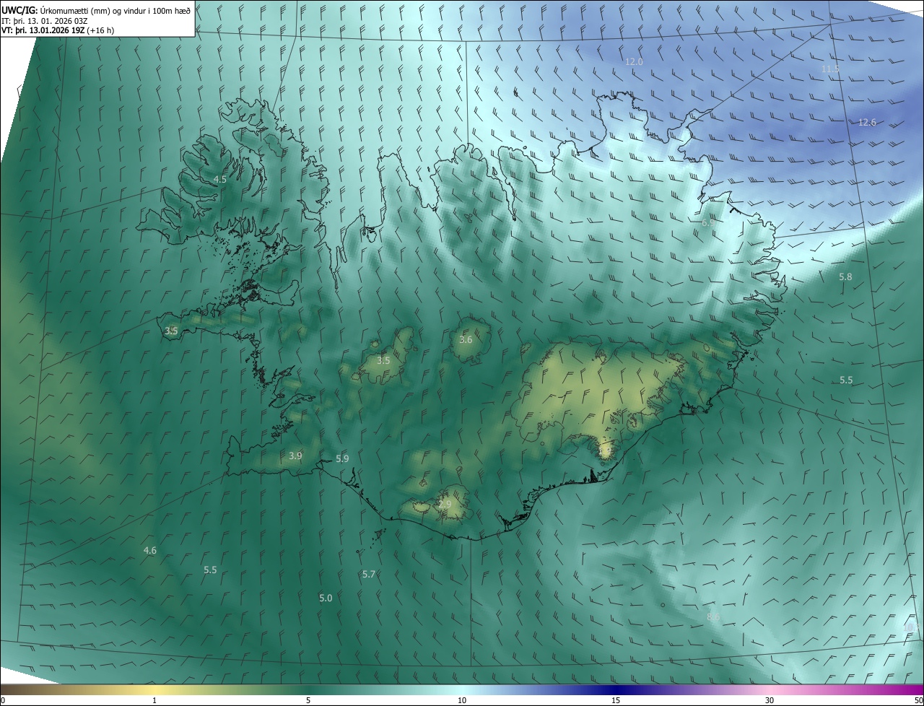Select the 2.9 label on the southern glacier
Image resolution: width=924 pixels, height=706 pixels.
(445, 504)
